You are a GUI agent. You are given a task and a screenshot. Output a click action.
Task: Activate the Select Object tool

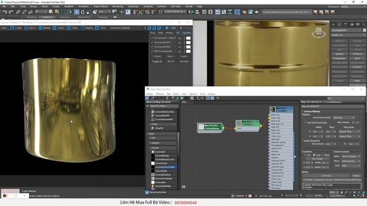(x=51, y=12)
